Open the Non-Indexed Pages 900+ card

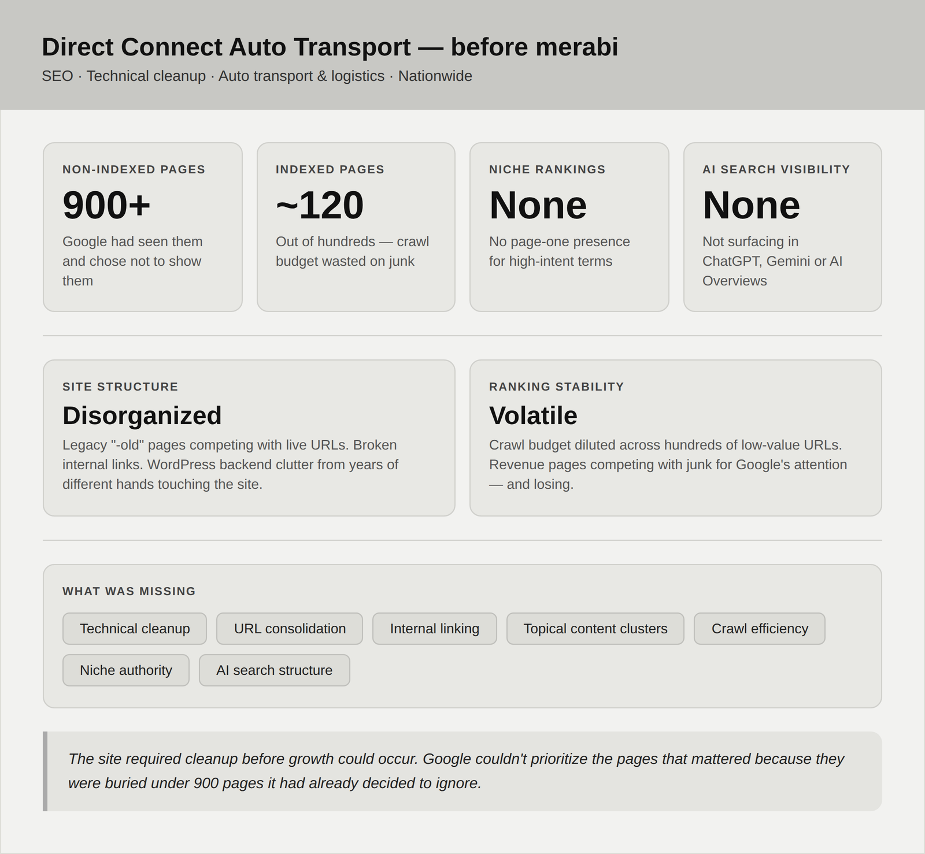tap(143, 227)
